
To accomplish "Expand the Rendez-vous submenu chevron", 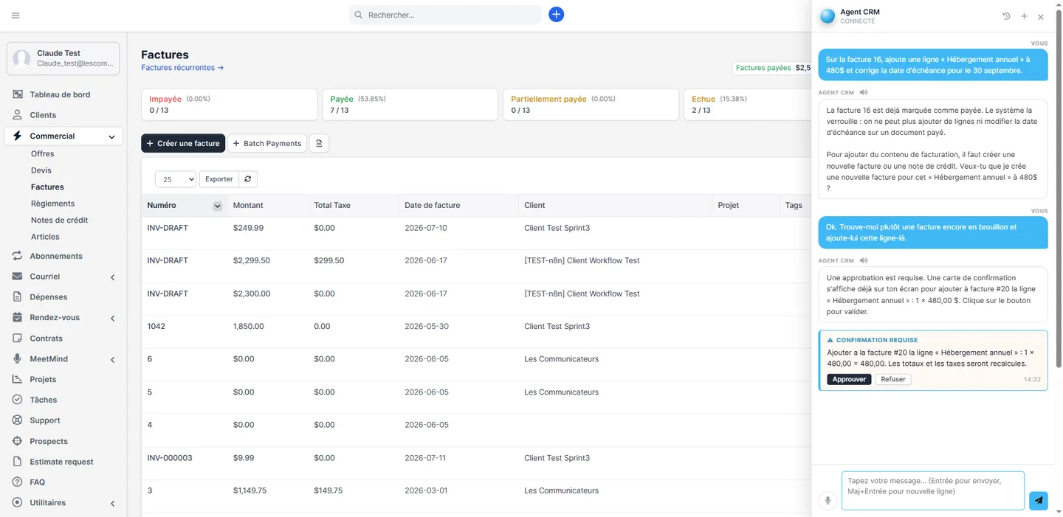I will (x=113, y=319).
